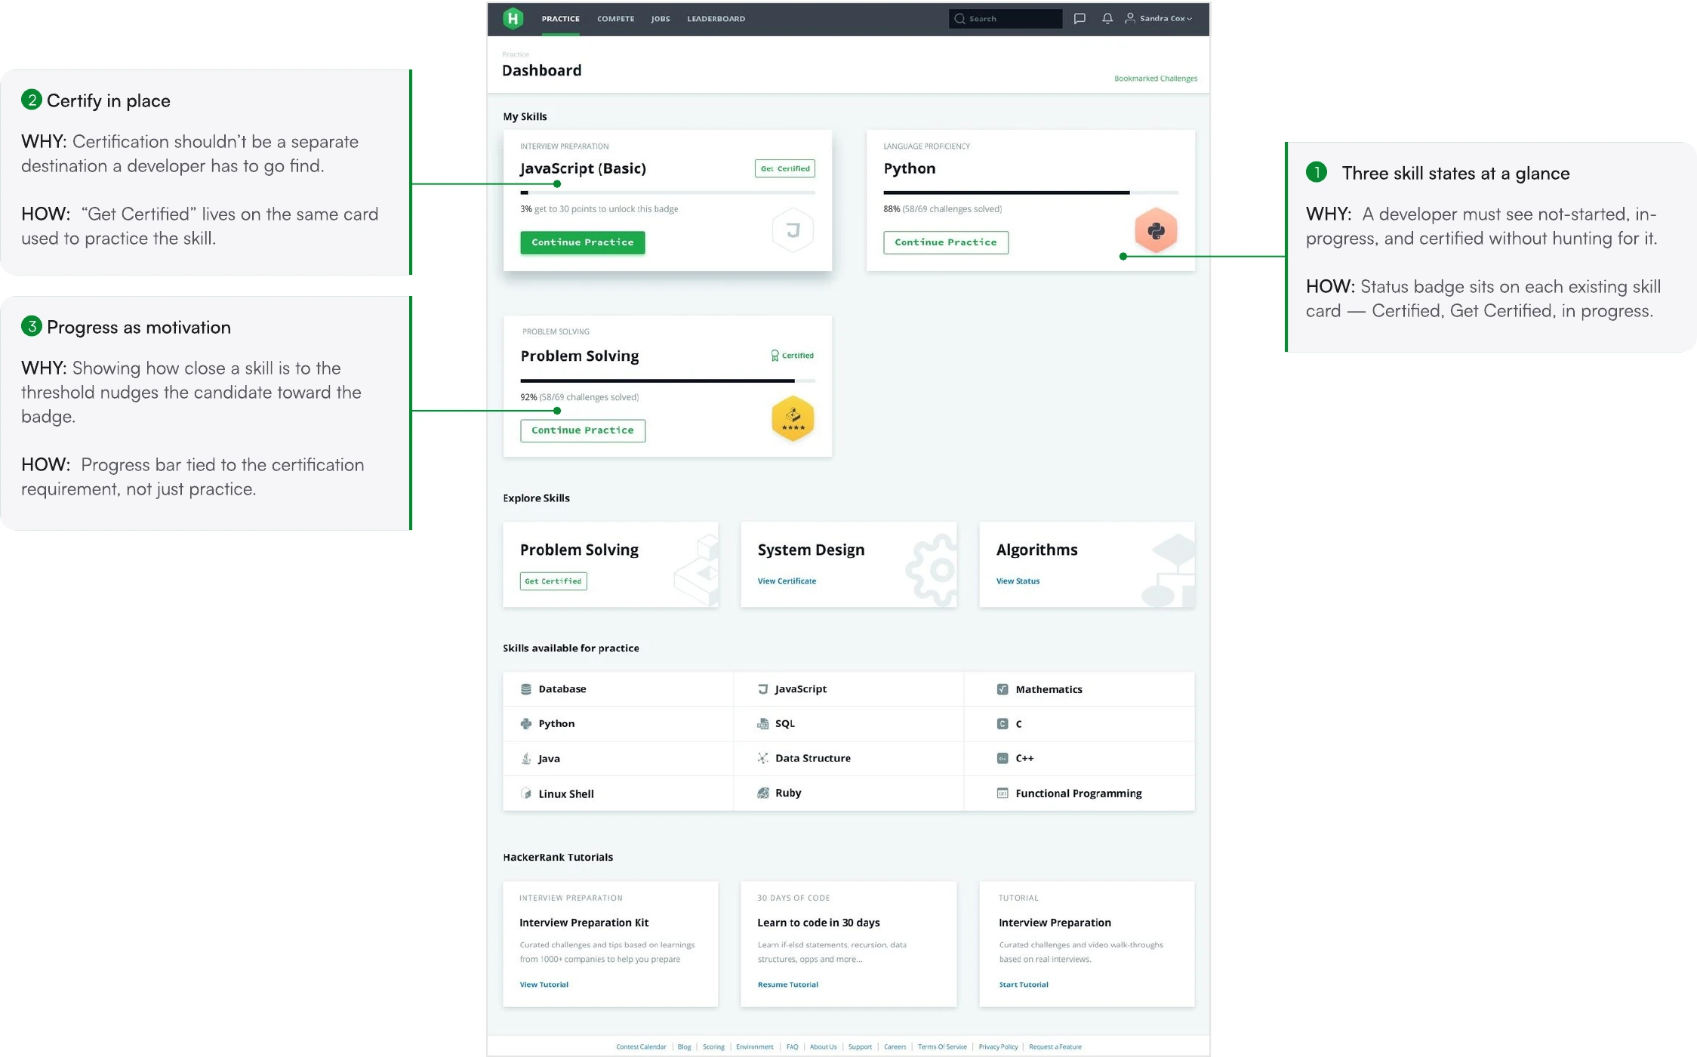Screen dimensions: 1697x1057
Task: Open the Environment footer link
Action: [x=755, y=1047]
